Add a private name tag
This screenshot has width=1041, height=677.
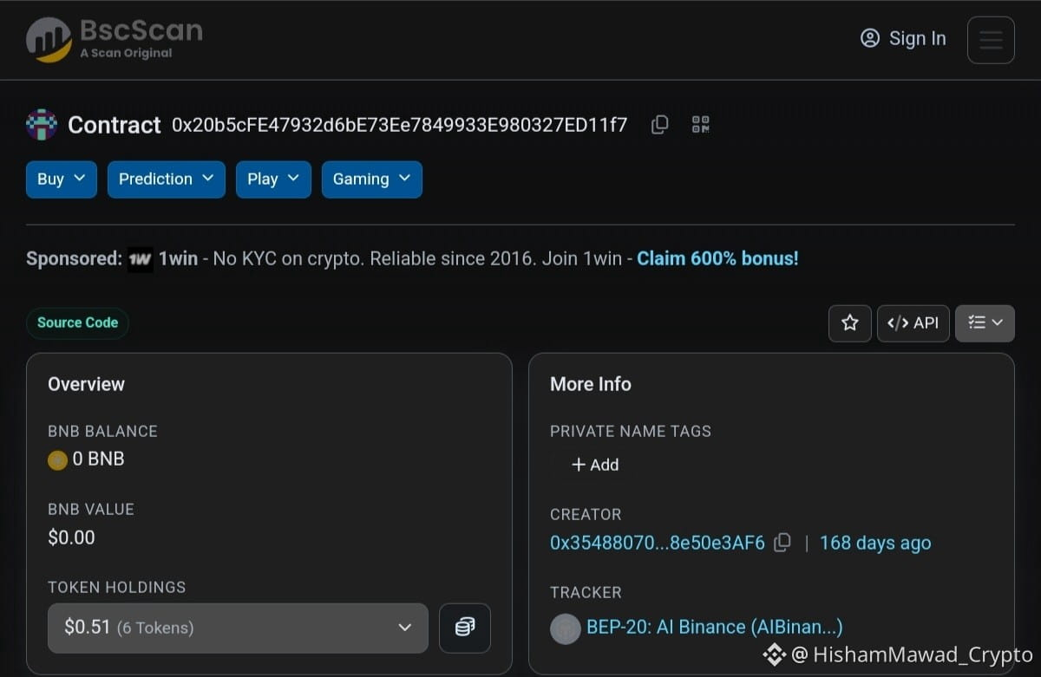pos(595,465)
